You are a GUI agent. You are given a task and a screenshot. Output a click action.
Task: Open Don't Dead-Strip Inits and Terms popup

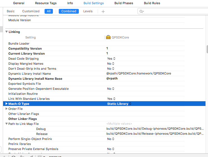(111, 69)
